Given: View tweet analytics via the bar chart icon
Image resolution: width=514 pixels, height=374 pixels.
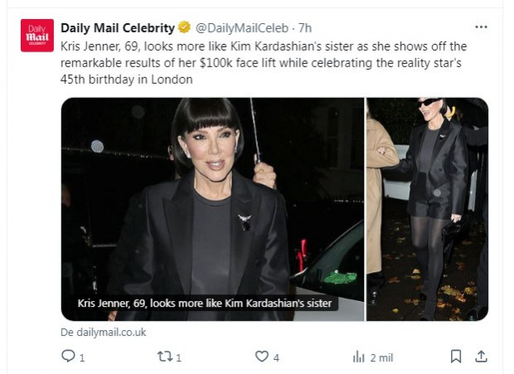Looking at the screenshot, I should (359, 357).
